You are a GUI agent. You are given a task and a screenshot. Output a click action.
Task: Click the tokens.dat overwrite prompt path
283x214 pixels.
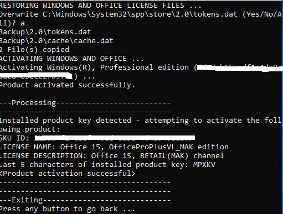pos(140,14)
